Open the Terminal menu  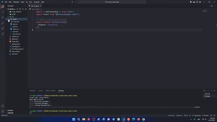point(37,2)
